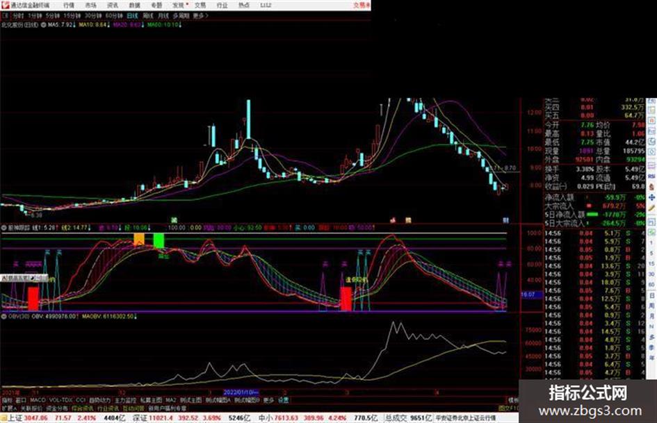The image size is (657, 423).
Task: Click the 月 period letter in the right sidebar
Action: (x=652, y=316)
